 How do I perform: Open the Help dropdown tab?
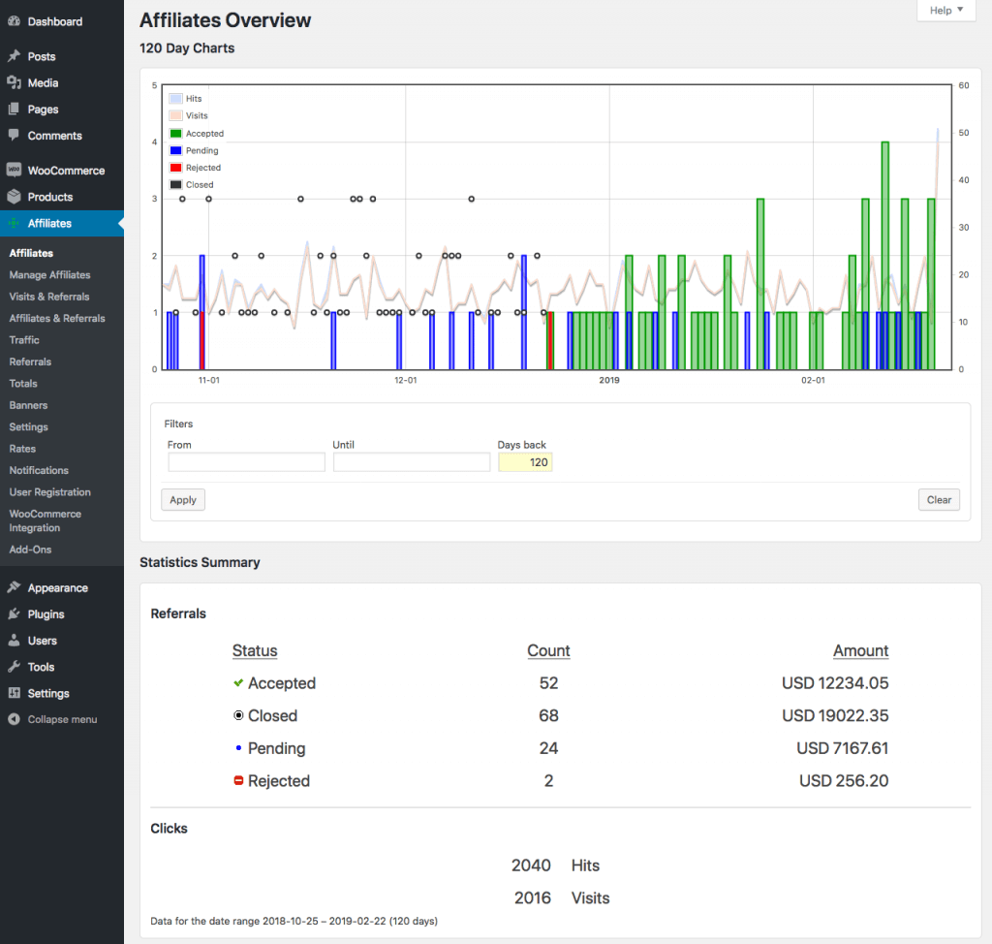945,10
